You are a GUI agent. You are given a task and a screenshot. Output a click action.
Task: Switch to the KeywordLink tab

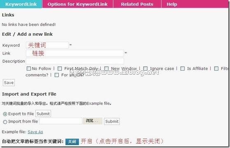(x=21, y=4)
